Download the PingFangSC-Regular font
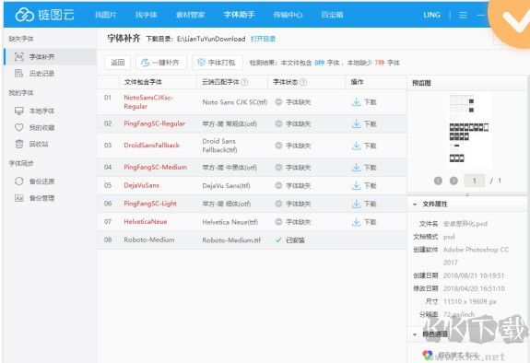The image size is (530, 363). 364,124
